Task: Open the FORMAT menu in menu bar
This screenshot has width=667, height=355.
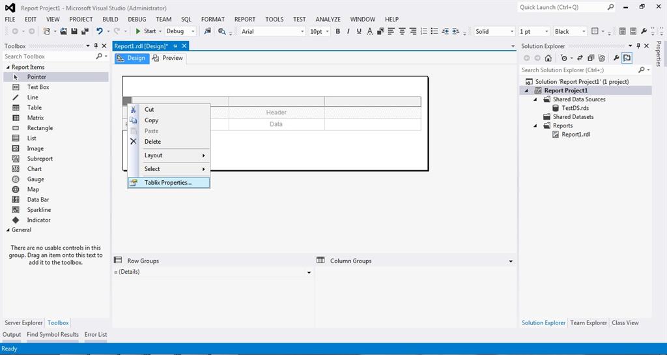Action: pyautogui.click(x=213, y=19)
